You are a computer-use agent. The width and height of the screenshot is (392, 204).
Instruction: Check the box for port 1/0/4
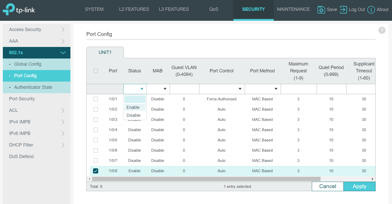point(96,130)
